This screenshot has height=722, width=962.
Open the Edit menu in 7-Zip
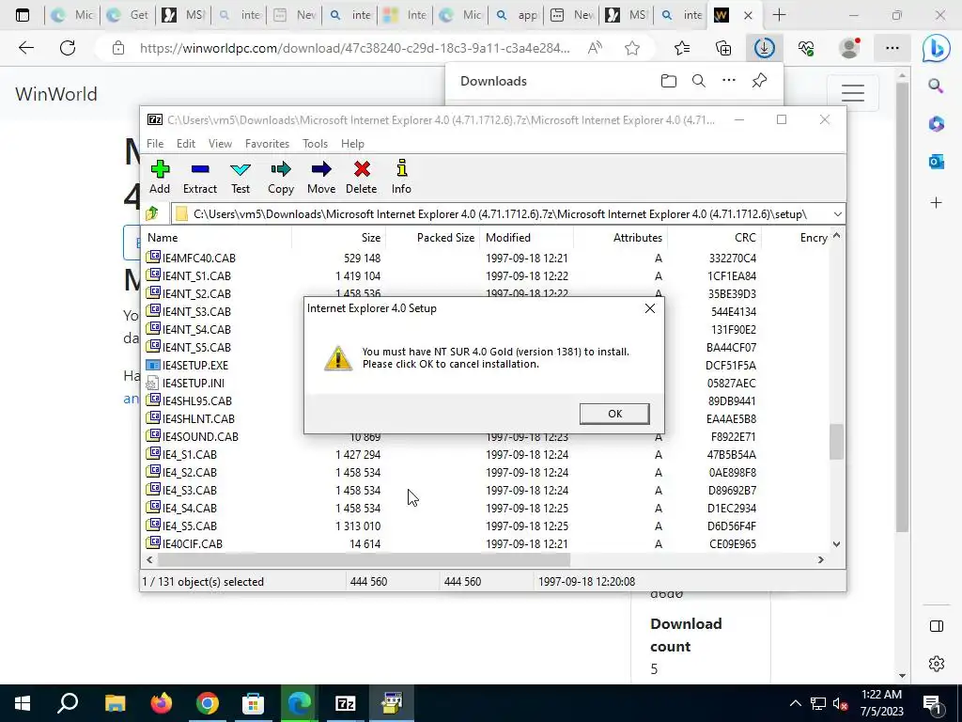[186, 144]
